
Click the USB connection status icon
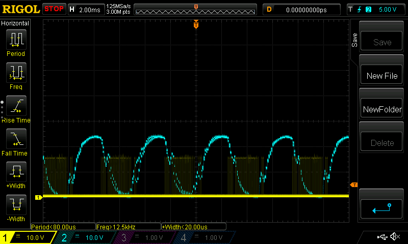tap(382, 237)
